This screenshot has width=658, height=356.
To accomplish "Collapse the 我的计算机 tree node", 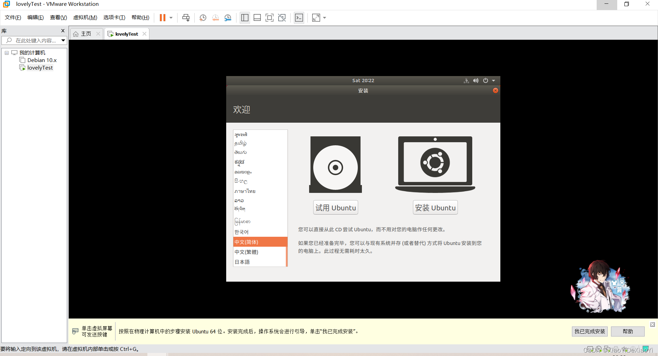I will coord(7,53).
